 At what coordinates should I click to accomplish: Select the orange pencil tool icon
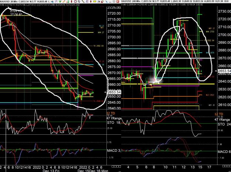click(64, 1)
